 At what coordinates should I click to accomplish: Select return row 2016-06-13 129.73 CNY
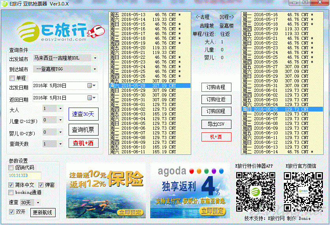point(282,147)
